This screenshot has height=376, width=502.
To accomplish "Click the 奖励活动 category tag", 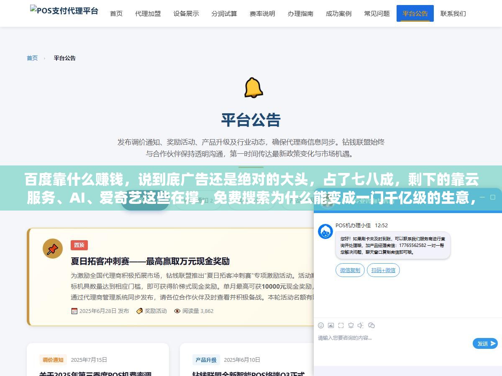I will click(156, 311).
